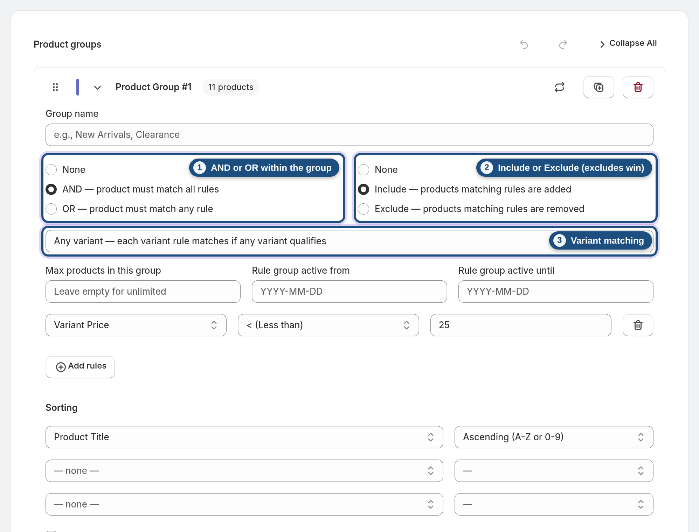Image resolution: width=699 pixels, height=532 pixels.
Task: Delete Product Group #1 with red trash
Action: [638, 87]
